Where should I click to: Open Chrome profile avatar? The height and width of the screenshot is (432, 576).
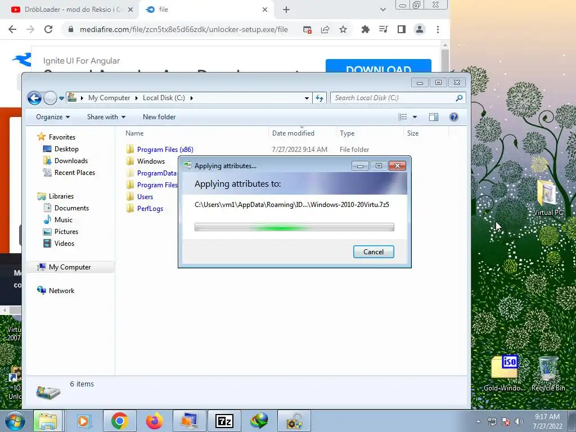pos(420,29)
